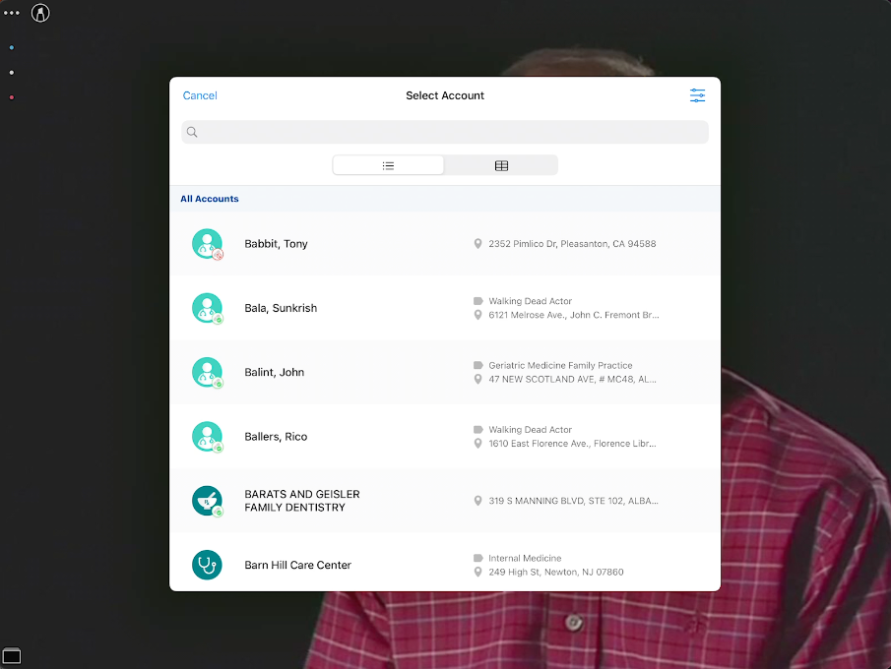Switch to table grid view
Viewport: 891px width, 669px height.
501,165
